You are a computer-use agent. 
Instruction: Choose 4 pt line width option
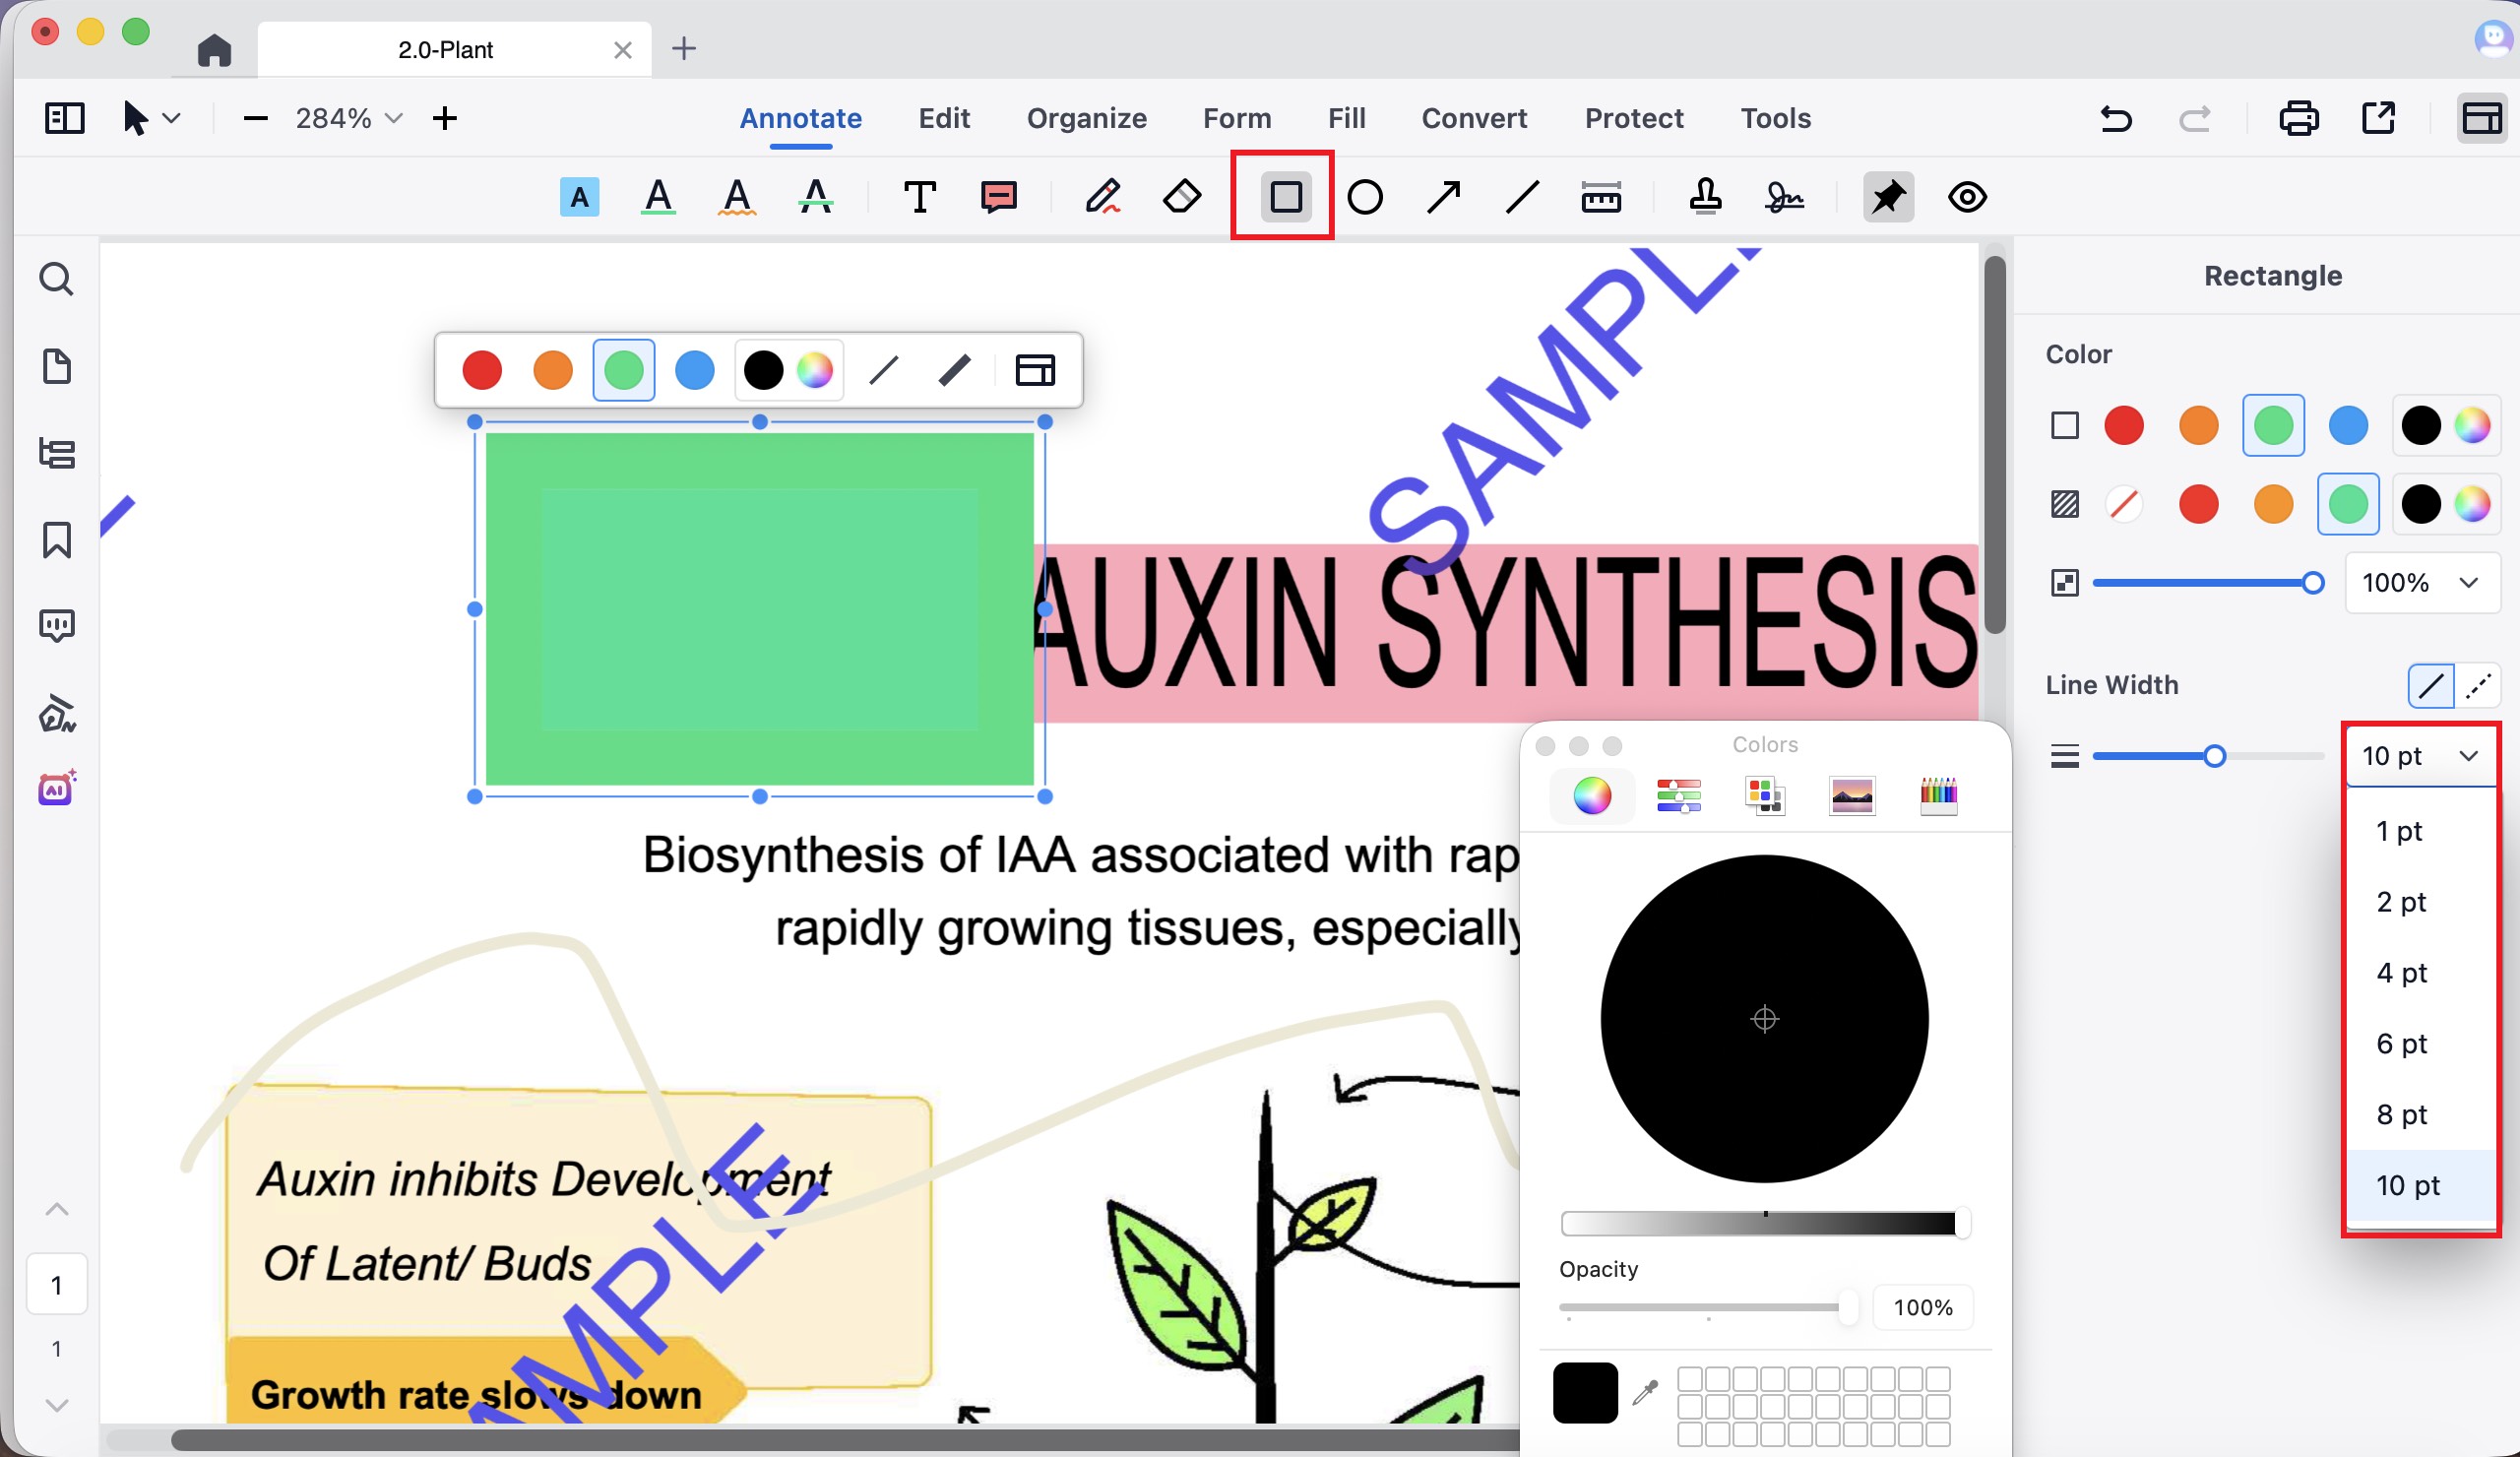point(2421,973)
